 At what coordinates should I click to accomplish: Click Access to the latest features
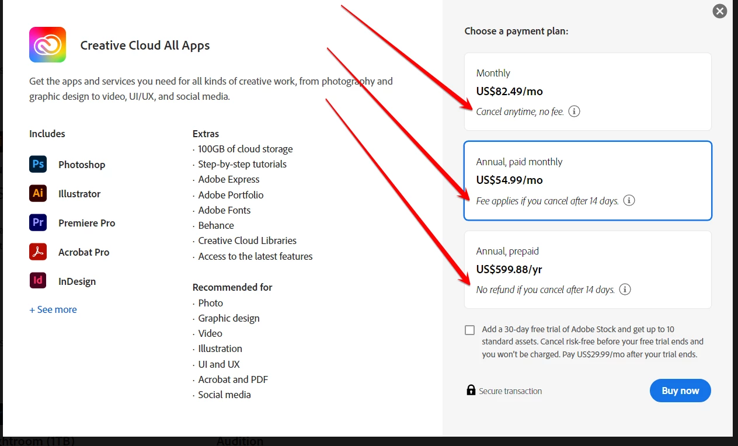pos(255,256)
